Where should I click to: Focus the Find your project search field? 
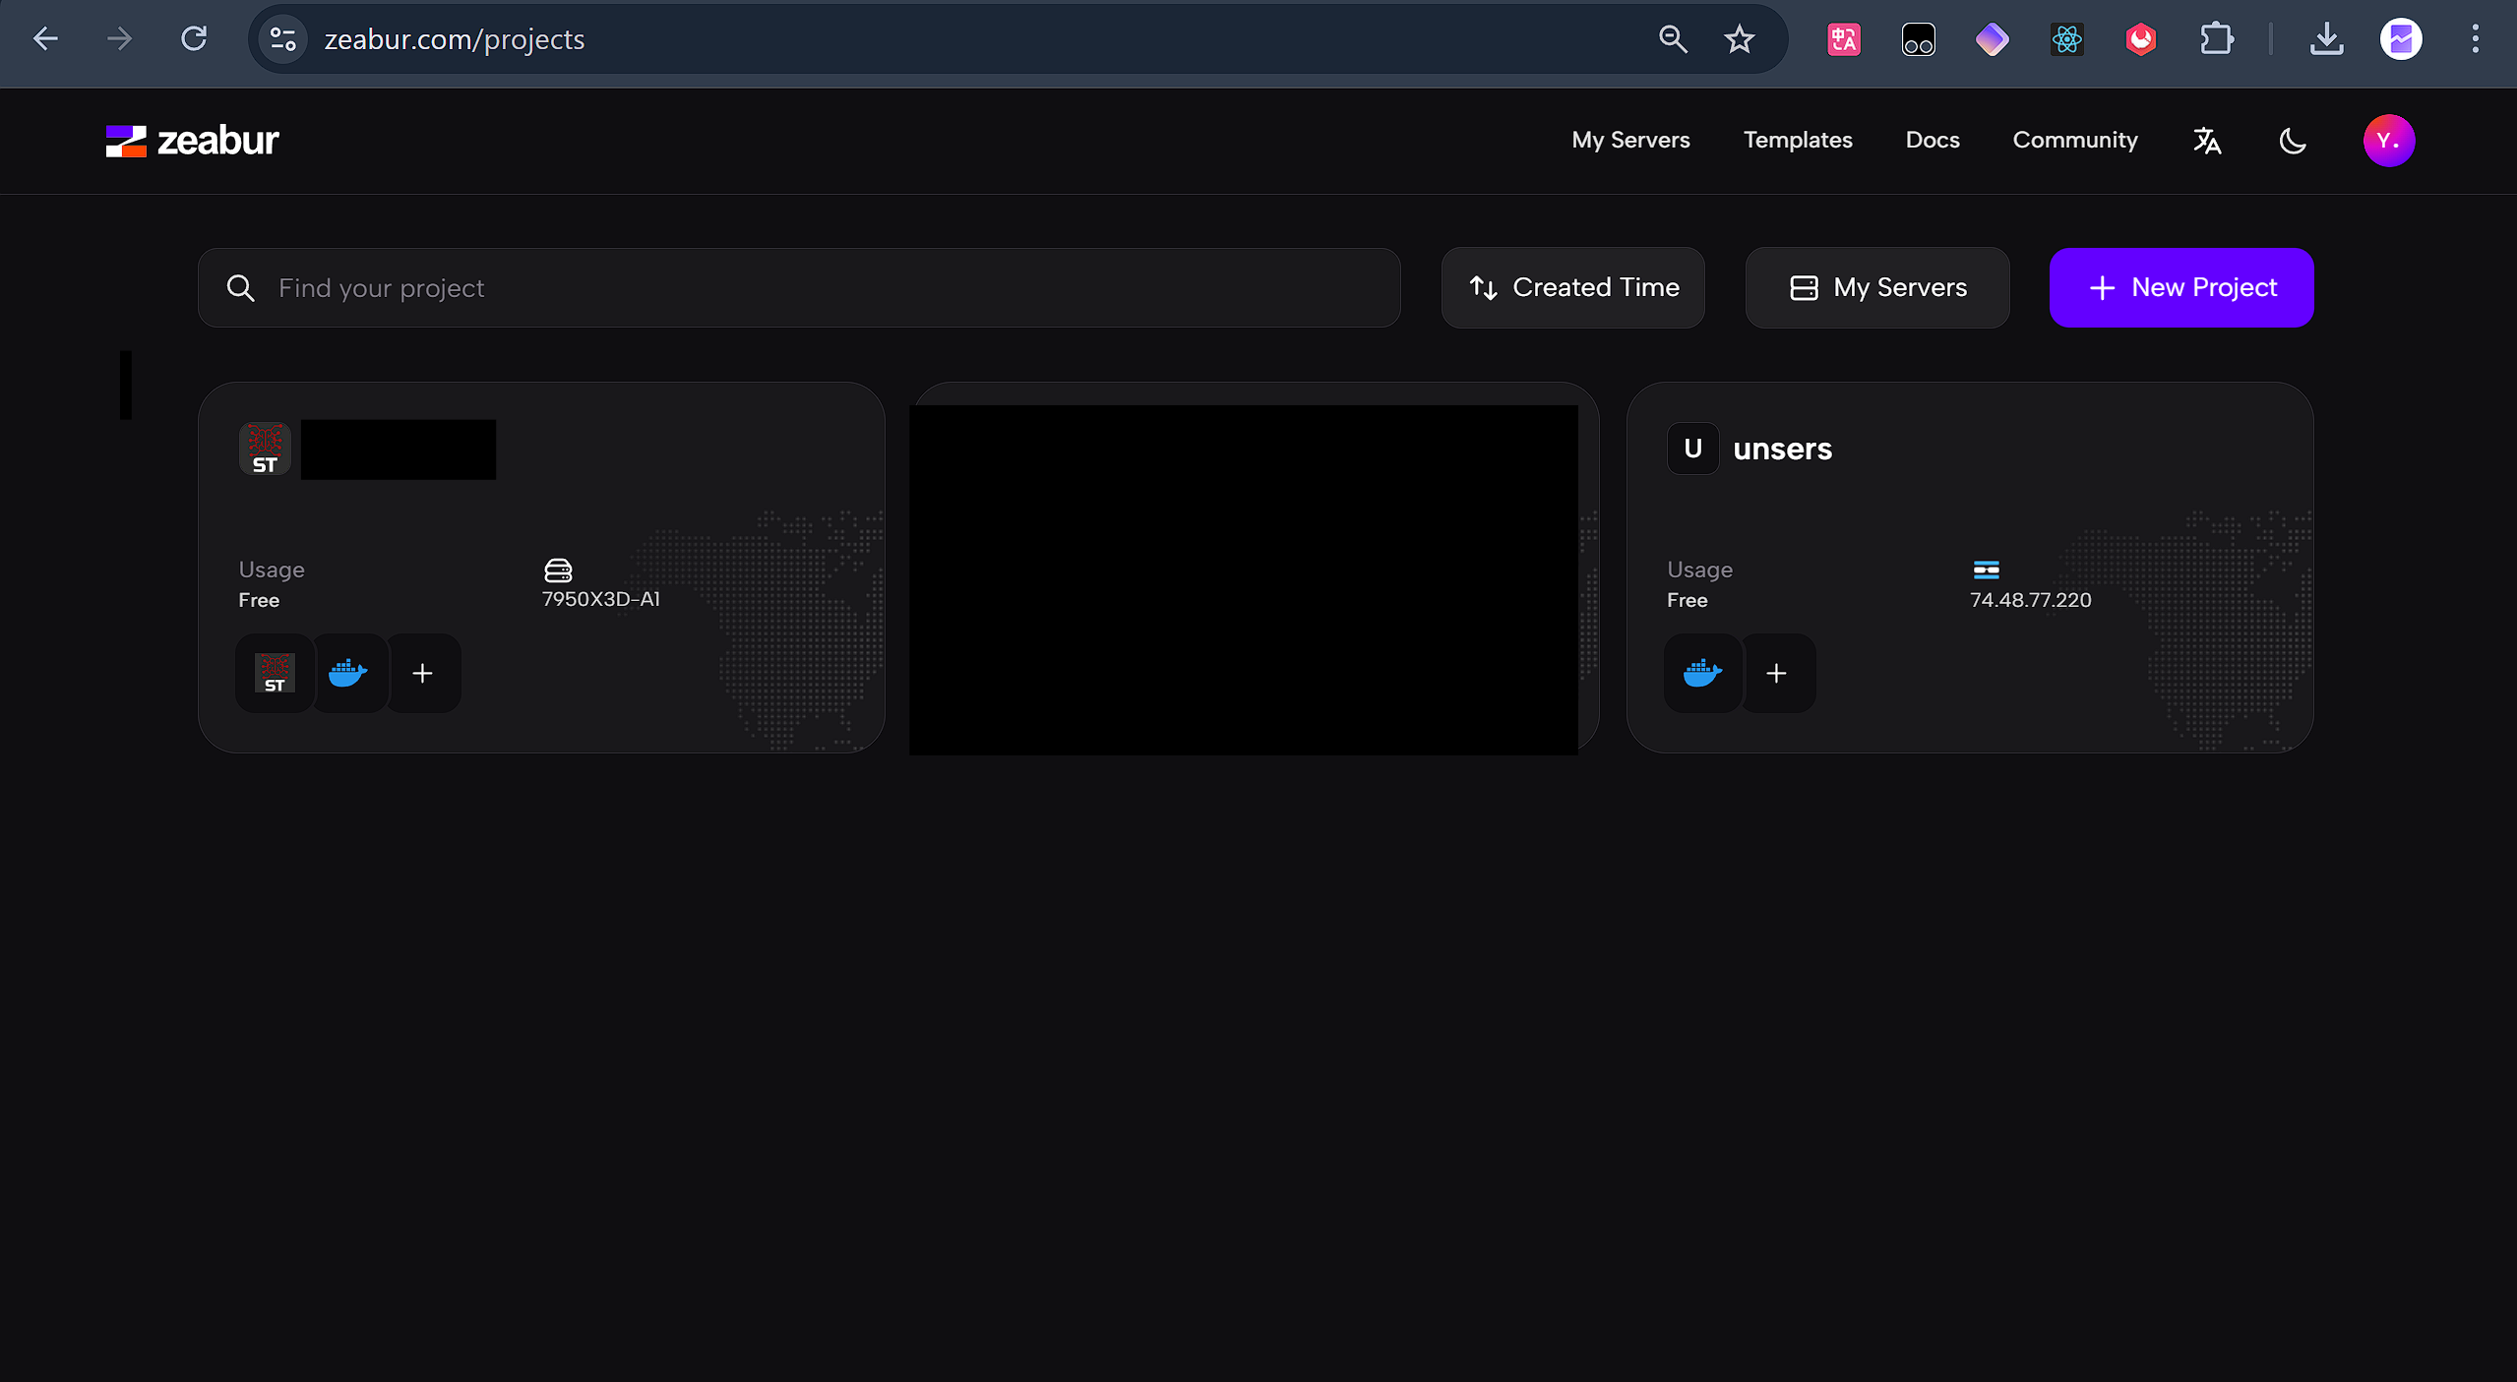coord(799,287)
